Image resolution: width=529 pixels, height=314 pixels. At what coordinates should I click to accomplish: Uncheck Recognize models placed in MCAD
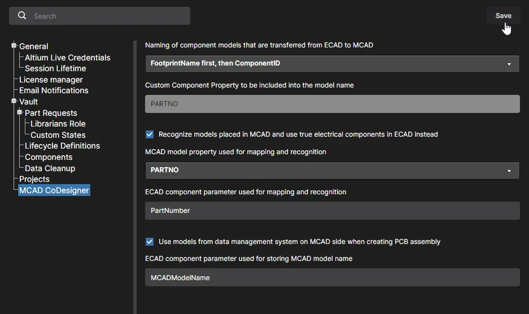pyautogui.click(x=150, y=134)
